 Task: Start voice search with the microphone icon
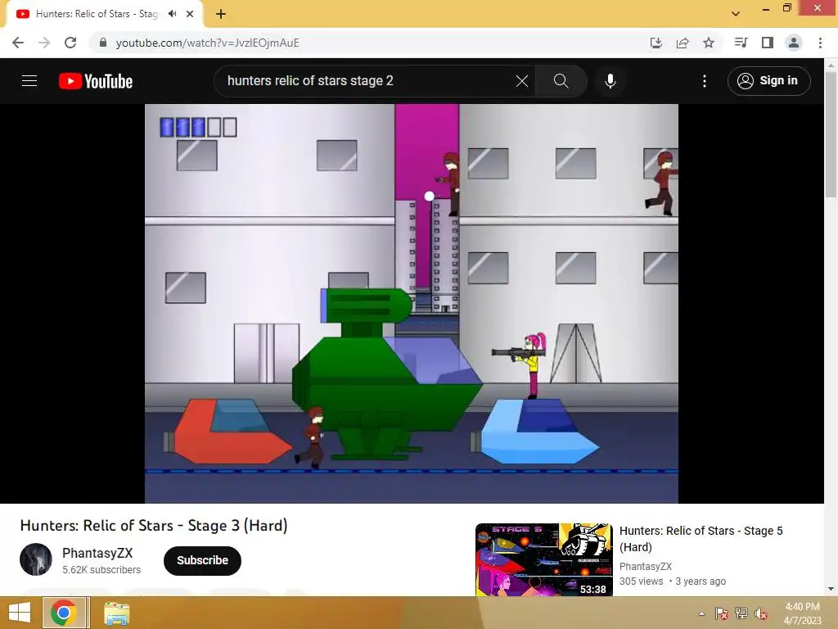coord(610,81)
